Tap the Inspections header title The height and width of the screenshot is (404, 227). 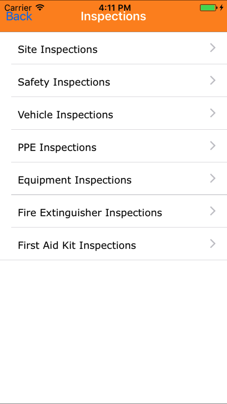(113, 16)
